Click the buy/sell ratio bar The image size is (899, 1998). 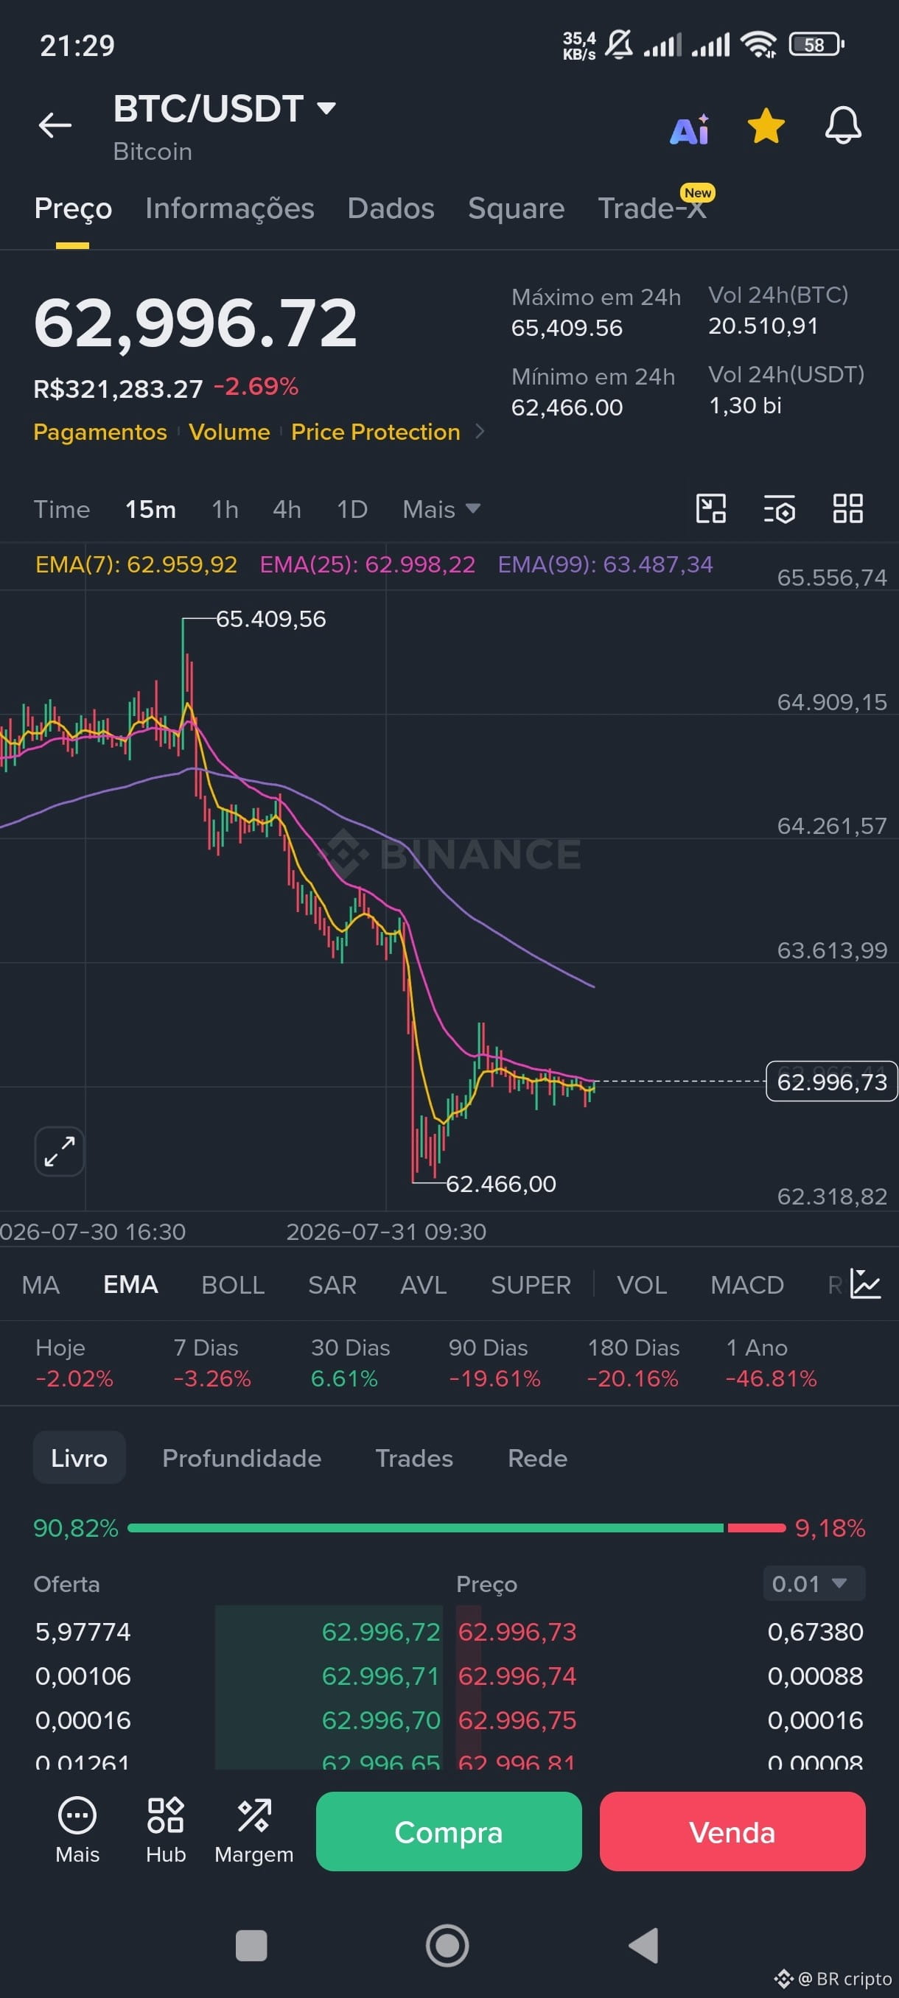point(456,1528)
